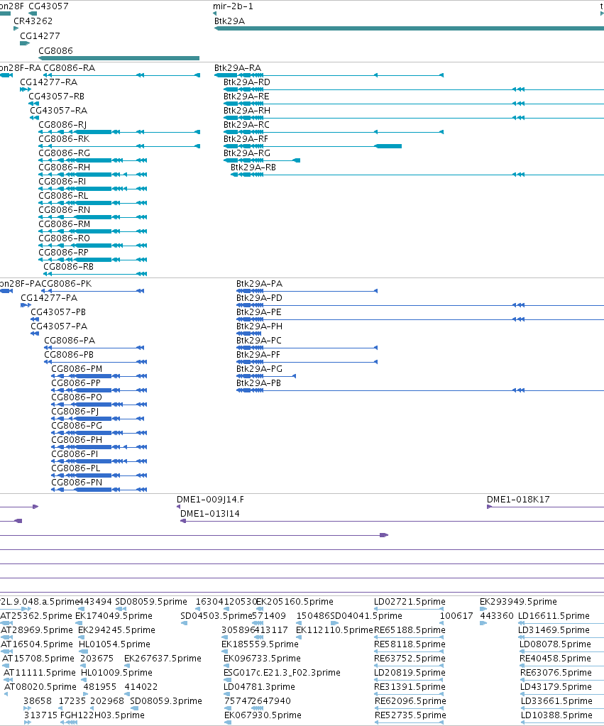Select transcript Btk29A-RA

pos(238,68)
